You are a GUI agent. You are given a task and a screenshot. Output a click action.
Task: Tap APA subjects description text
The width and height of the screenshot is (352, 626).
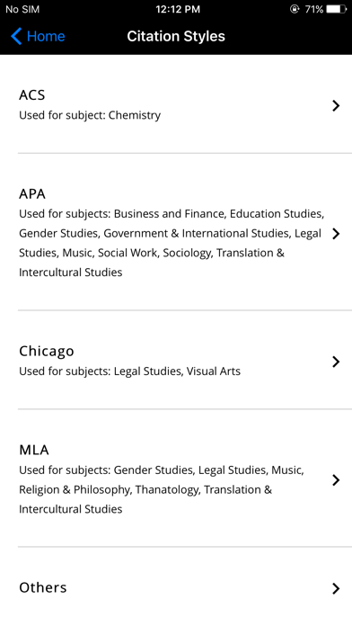[x=172, y=243]
